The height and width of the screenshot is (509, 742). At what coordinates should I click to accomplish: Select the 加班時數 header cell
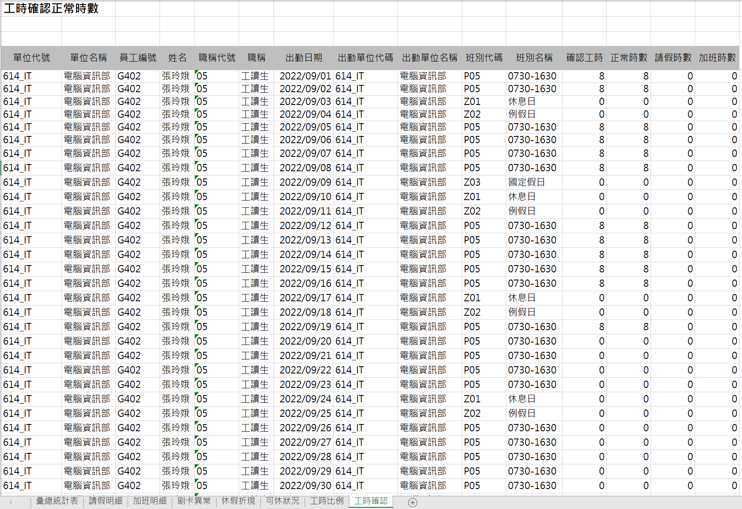pos(717,58)
